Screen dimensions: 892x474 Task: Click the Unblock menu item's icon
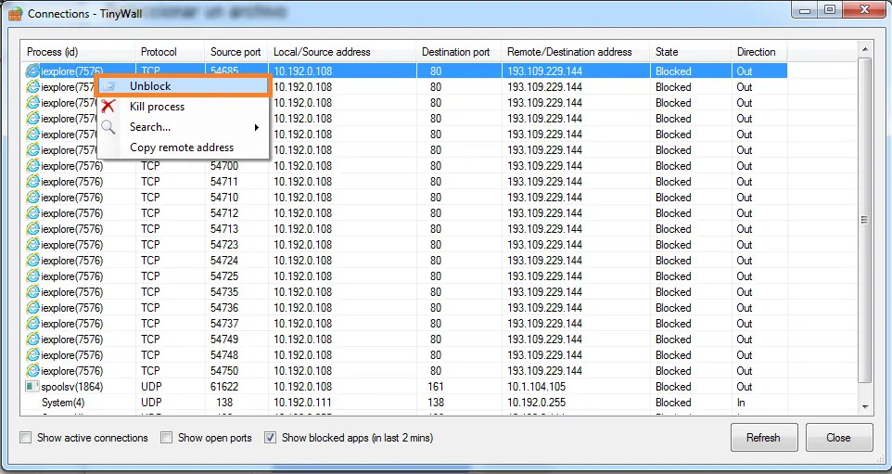tap(108, 86)
